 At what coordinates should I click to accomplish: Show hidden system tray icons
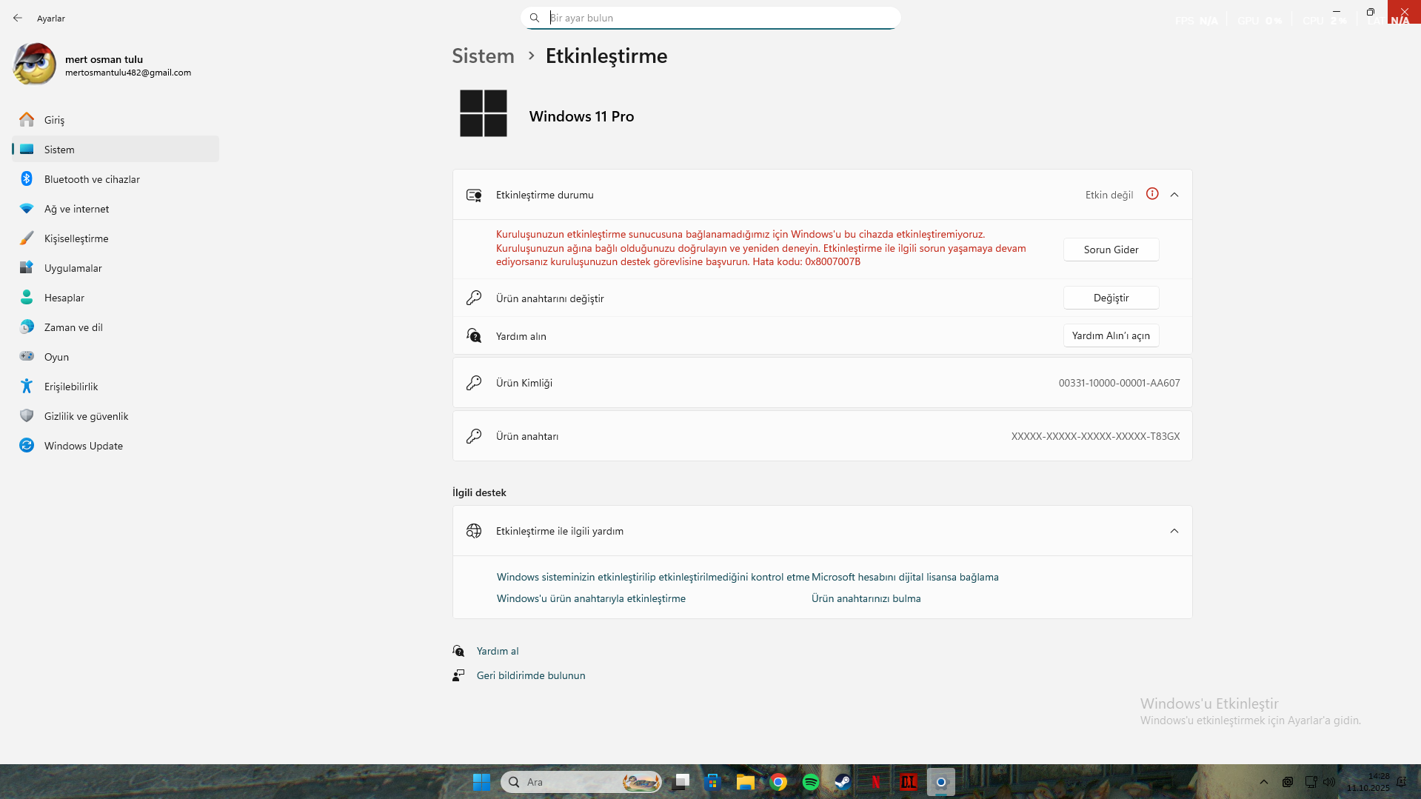coord(1264,782)
